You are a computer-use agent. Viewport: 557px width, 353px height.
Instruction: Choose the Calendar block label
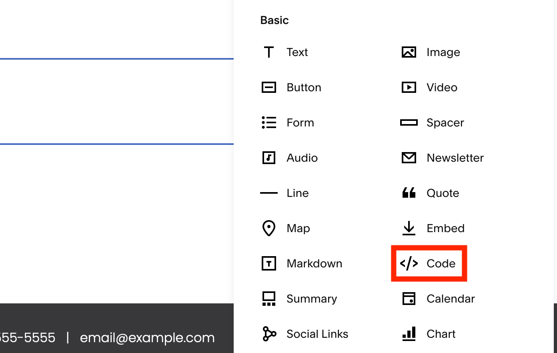(451, 299)
